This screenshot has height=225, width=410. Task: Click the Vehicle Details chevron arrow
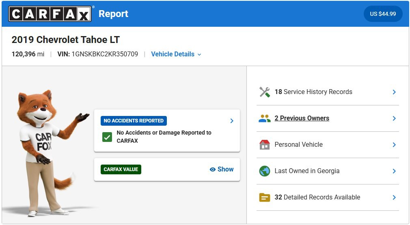(x=199, y=55)
